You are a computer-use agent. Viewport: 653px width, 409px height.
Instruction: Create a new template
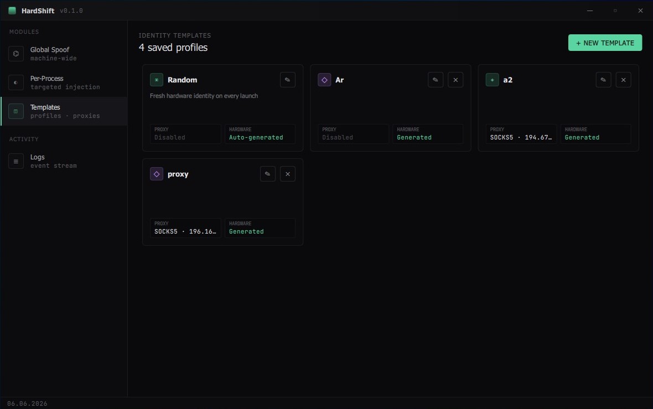605,43
